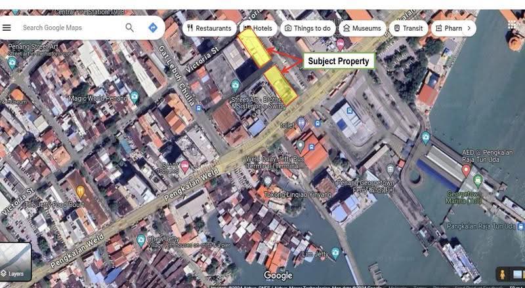
Task: Click the red AED location pin
Action: 466,170
